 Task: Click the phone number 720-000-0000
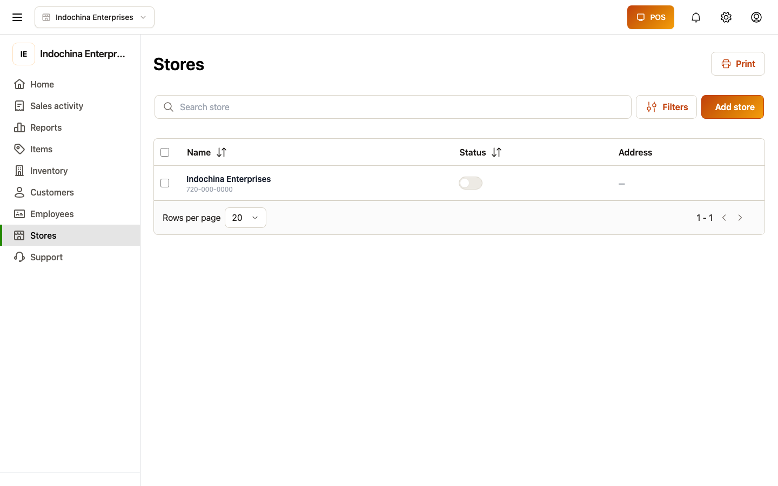coord(210,190)
